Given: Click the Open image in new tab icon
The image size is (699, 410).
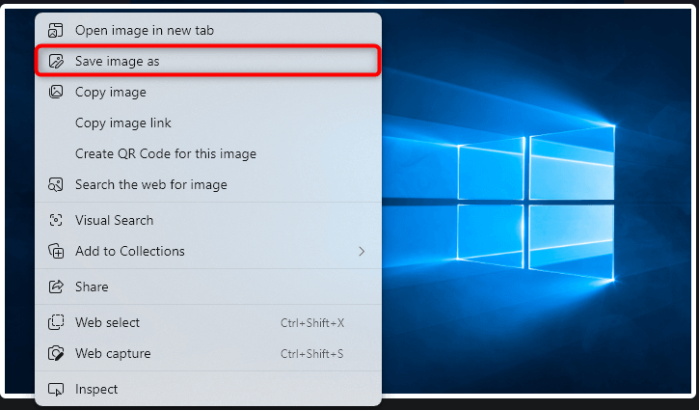Looking at the screenshot, I should pos(56,30).
